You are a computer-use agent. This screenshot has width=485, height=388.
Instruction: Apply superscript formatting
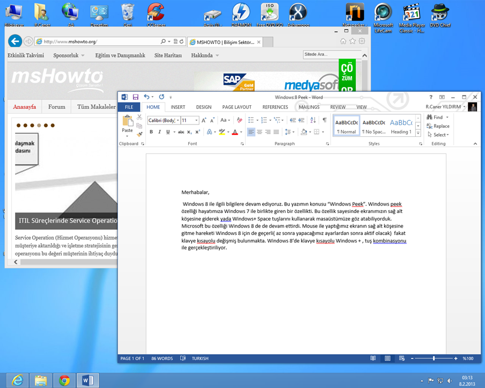(x=197, y=132)
